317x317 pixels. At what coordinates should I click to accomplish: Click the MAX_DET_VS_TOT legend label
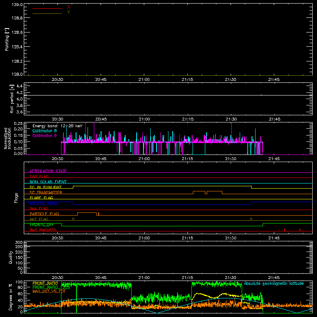(x=49, y=291)
